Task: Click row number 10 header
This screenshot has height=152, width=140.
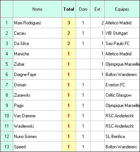Action: (x=7, y=116)
